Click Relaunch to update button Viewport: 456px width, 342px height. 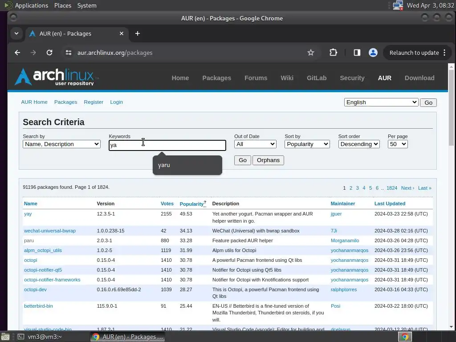[414, 53]
